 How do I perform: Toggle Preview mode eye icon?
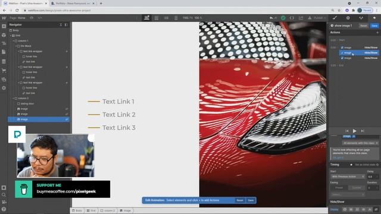click(x=32, y=18)
